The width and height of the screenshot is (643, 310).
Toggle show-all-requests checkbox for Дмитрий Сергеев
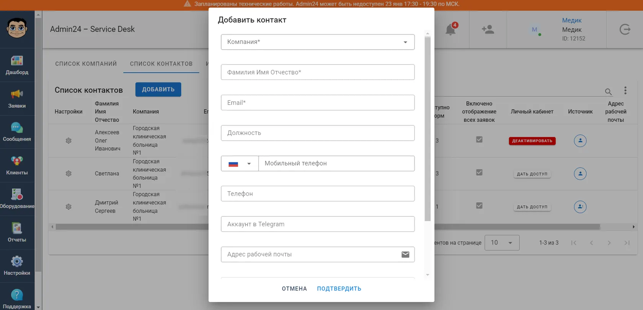point(479,206)
